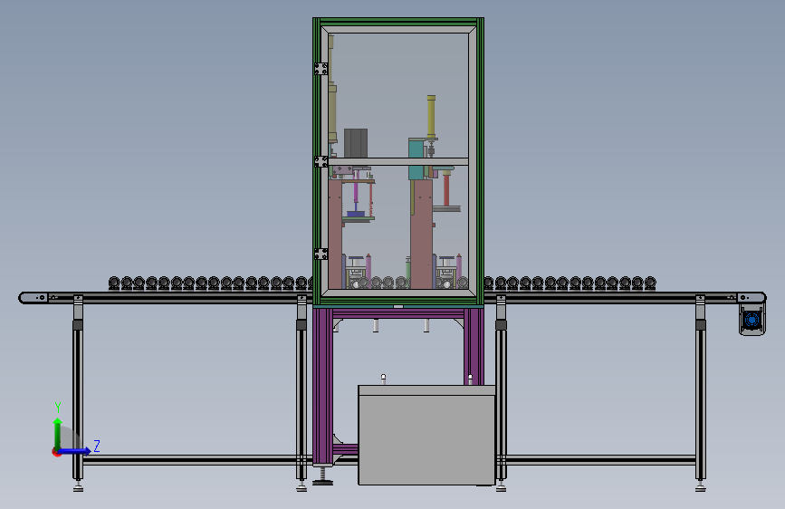The image size is (785, 509).
Task: Click the green Y axis arrow of the triad
Action: 57,433
